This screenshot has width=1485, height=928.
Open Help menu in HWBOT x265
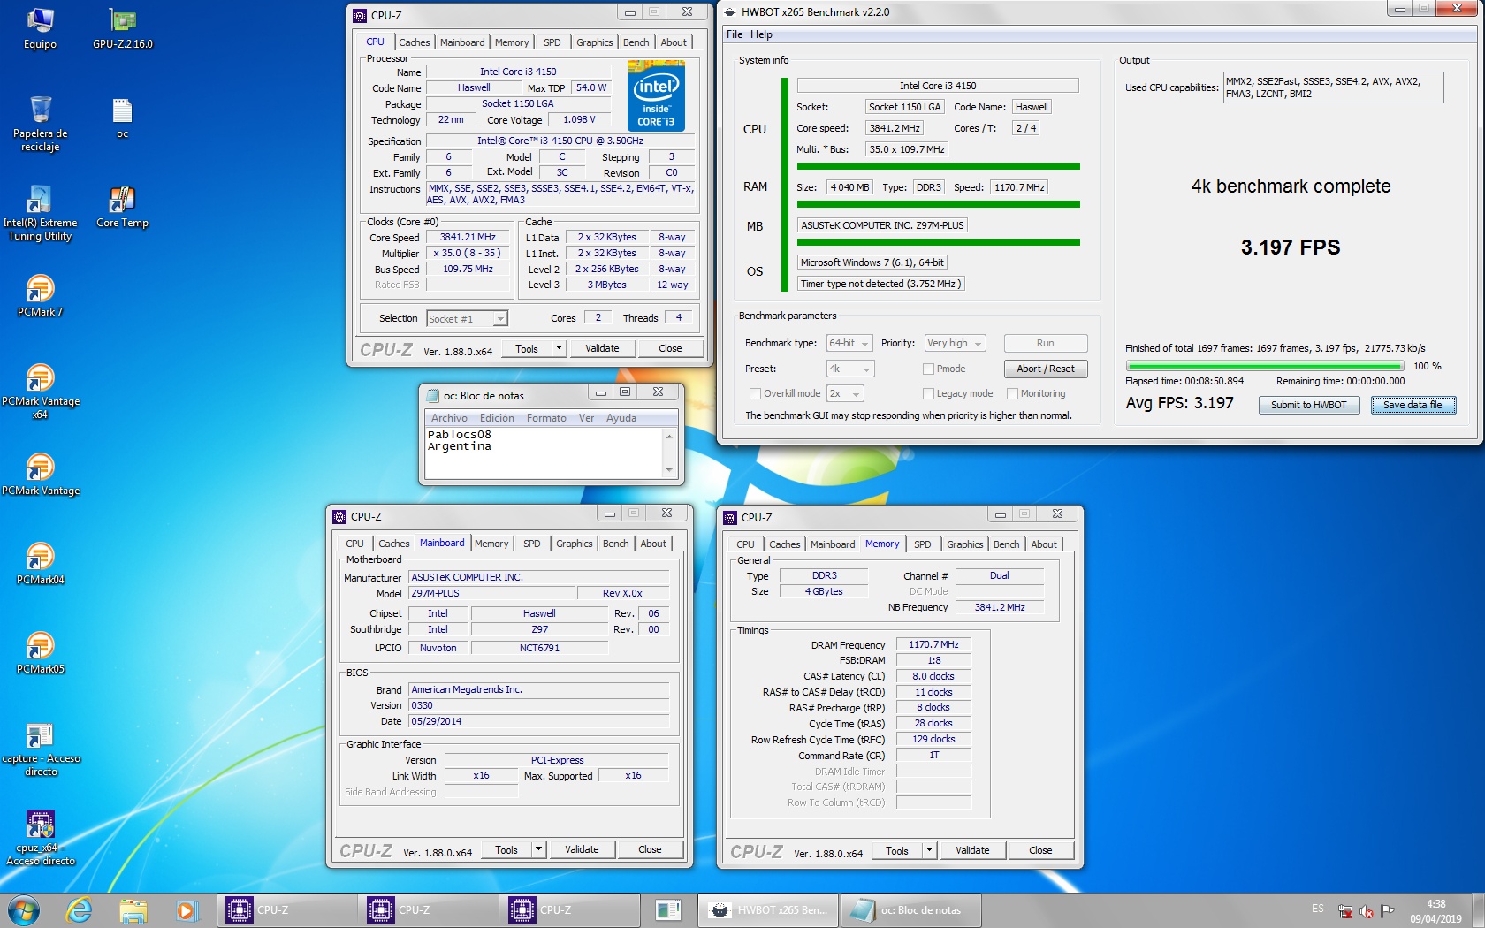761,34
